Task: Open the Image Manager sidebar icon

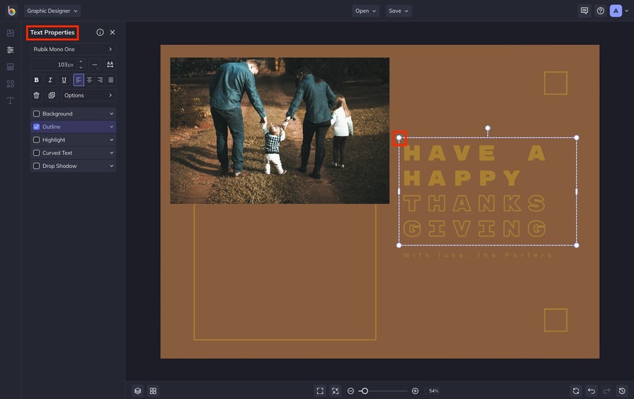Action: 11,33
